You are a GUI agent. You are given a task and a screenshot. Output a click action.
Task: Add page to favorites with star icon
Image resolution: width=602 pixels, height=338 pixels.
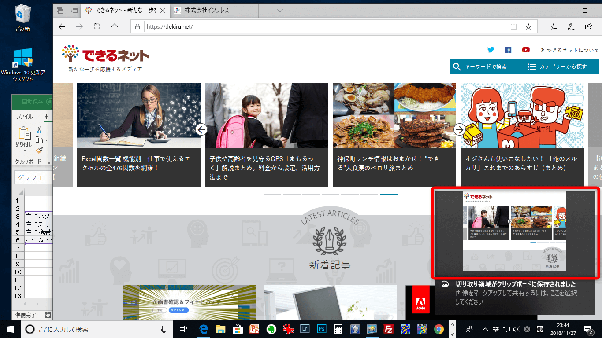tap(528, 27)
